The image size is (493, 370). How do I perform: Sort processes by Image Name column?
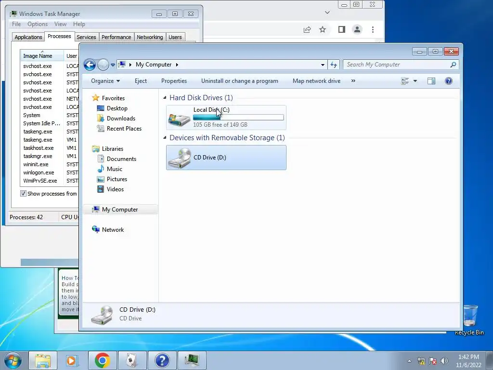click(42, 56)
